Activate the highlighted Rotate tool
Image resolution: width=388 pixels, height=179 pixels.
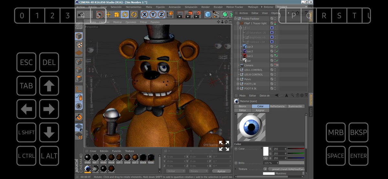point(125,15)
